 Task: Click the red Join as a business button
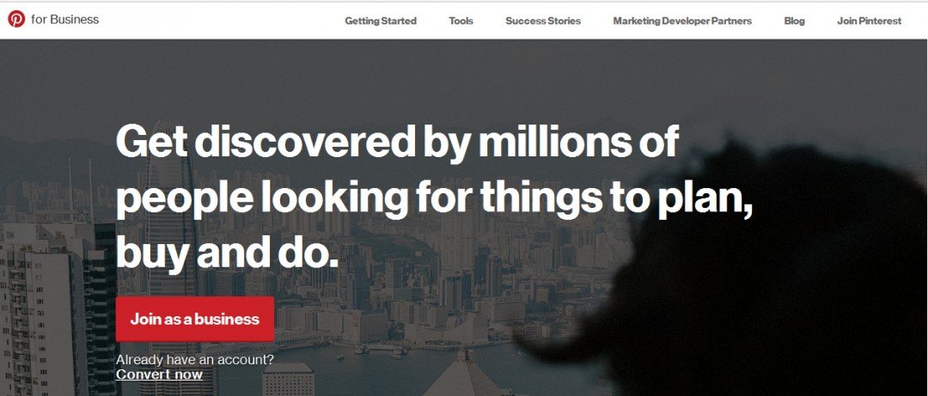[x=195, y=319]
